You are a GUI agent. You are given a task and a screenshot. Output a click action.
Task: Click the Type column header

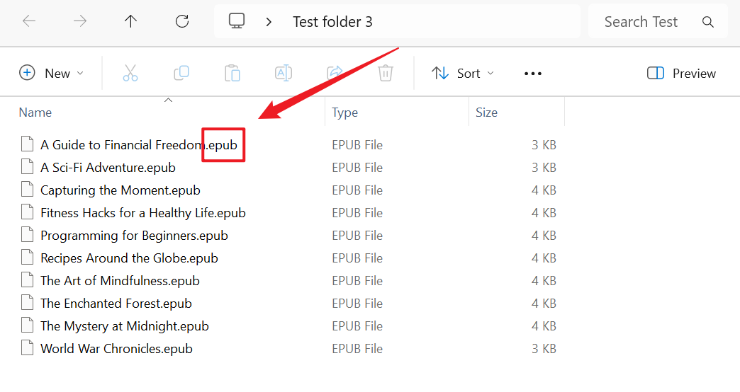pos(345,113)
